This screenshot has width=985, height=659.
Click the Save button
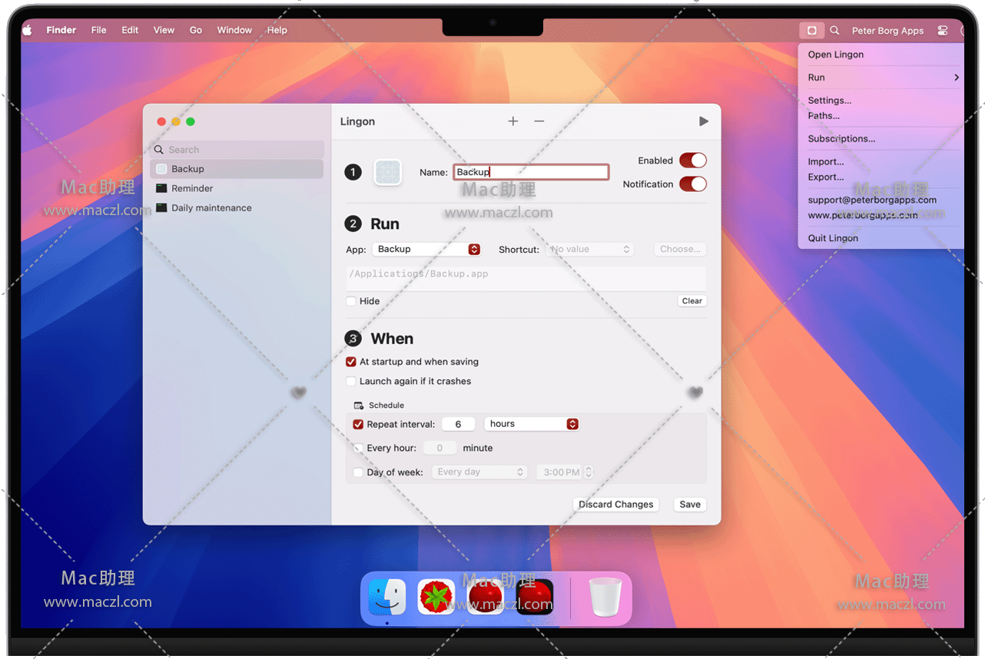689,505
